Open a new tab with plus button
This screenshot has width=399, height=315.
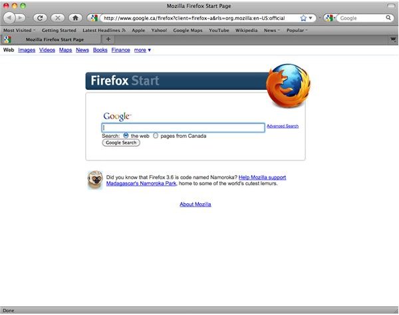[x=108, y=39]
